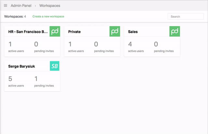
Task: Open the Private workspace title
Action: click(x=74, y=32)
